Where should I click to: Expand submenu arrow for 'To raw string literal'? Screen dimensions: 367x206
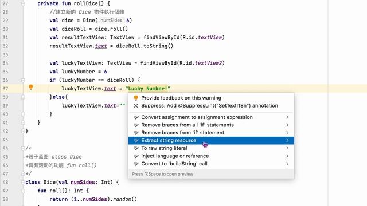287,148
